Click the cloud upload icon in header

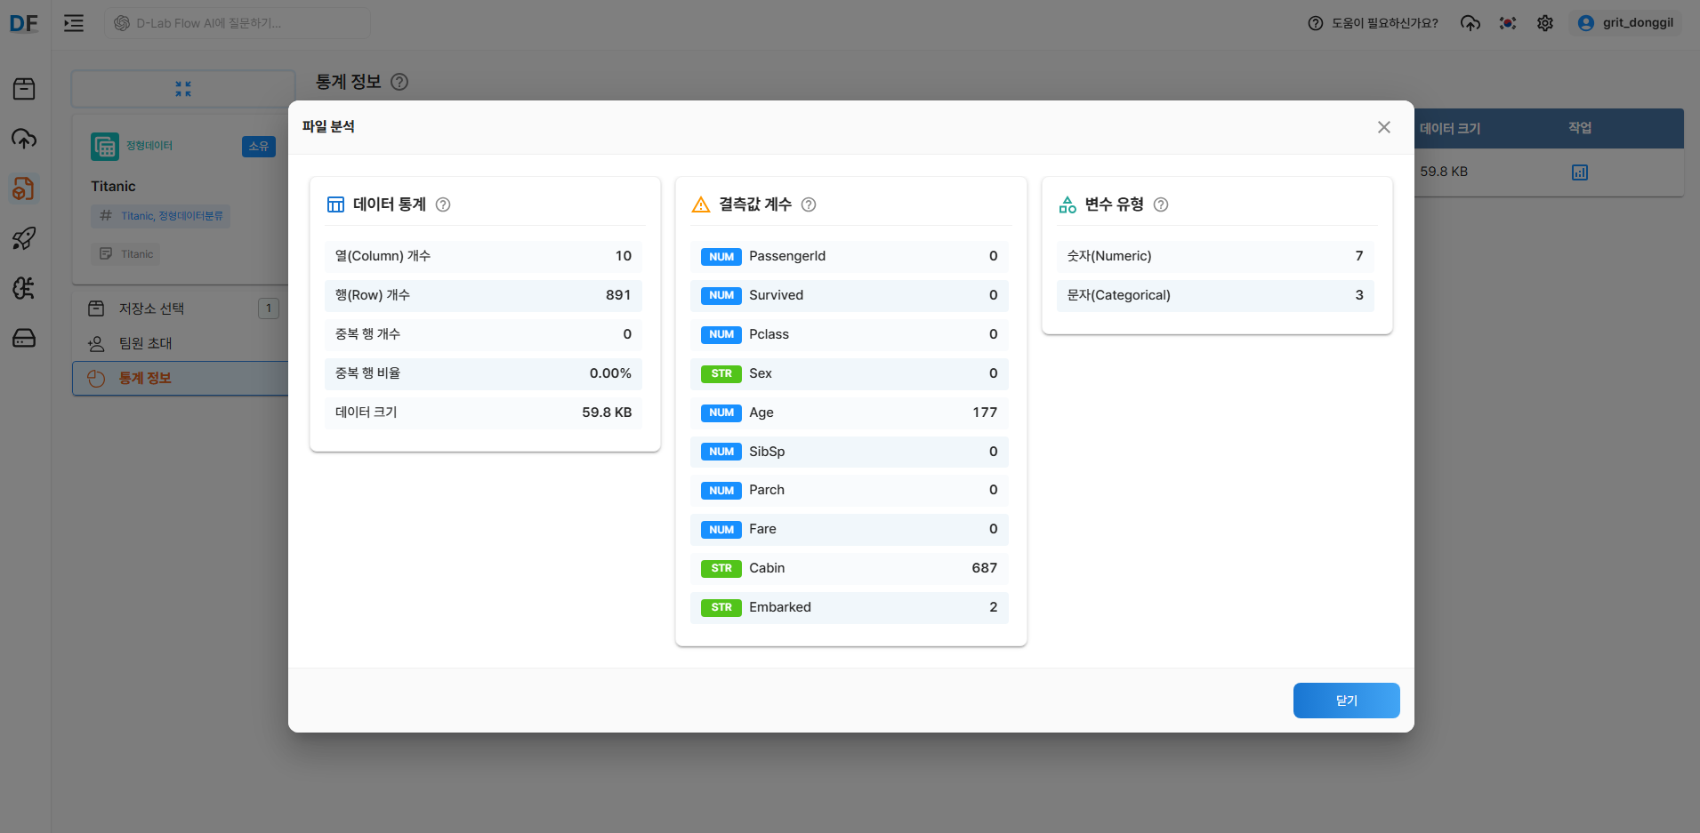1470,23
